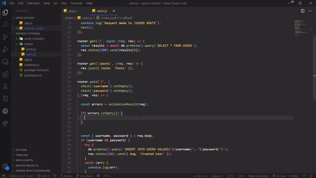
Task: Open users.js in the routes folder
Action: pyautogui.click(x=31, y=54)
